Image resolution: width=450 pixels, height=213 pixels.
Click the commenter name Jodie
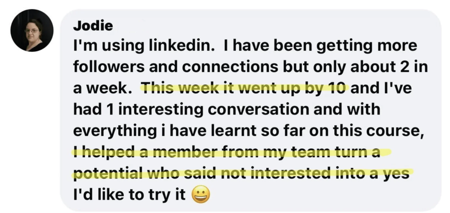pyautogui.click(x=93, y=26)
